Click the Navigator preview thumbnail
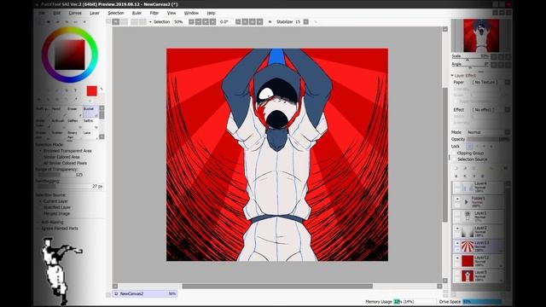This screenshot has width=546, height=307. [481, 36]
